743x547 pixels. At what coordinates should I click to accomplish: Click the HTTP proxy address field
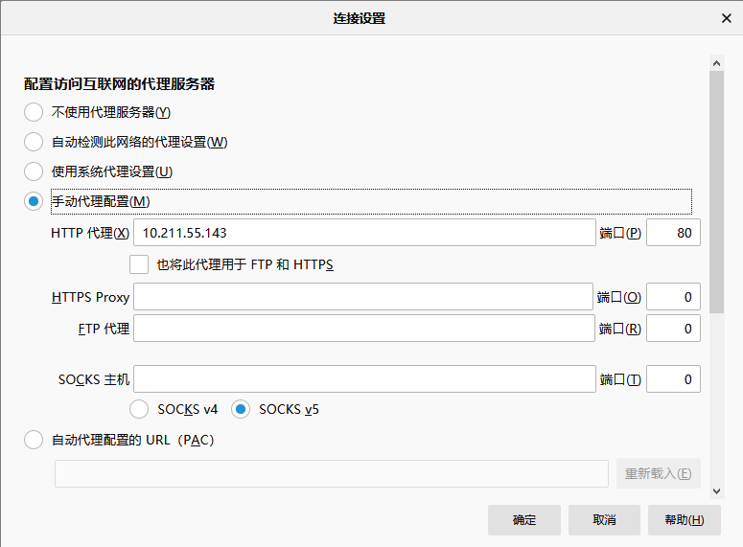[364, 233]
